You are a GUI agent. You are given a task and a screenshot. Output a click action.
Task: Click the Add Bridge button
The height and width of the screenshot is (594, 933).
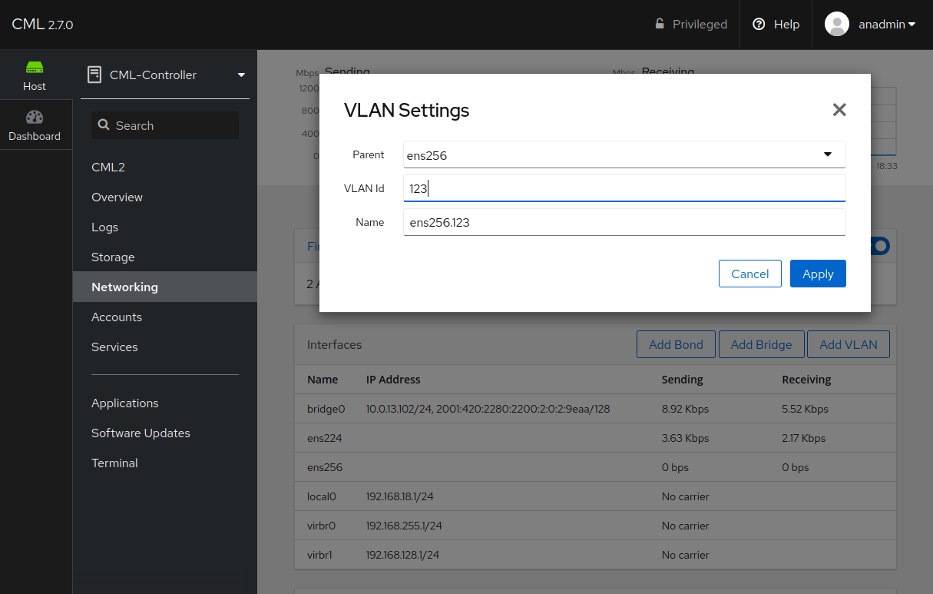point(761,343)
